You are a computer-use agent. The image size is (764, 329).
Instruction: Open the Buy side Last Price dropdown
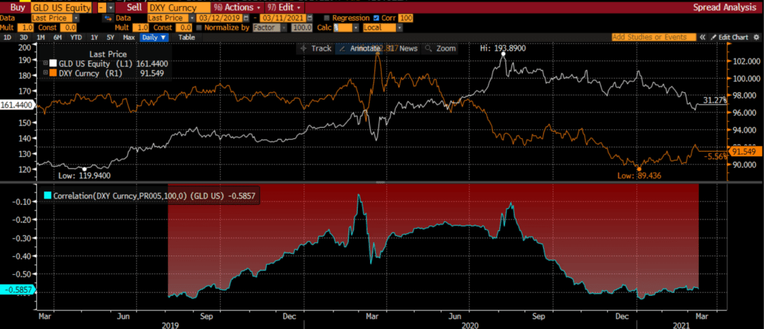[76, 18]
